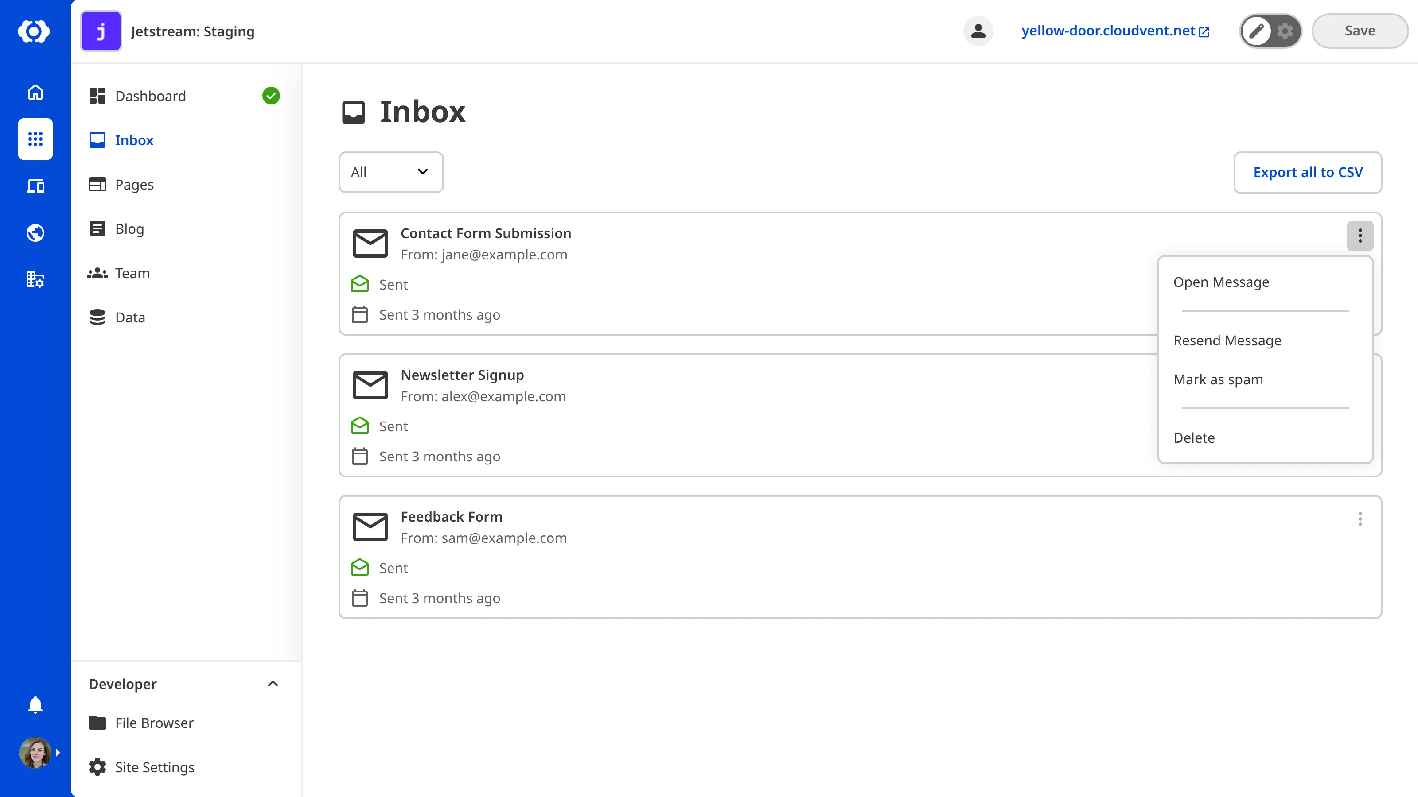
Task: Open the All filter dropdown
Action: pyautogui.click(x=391, y=172)
